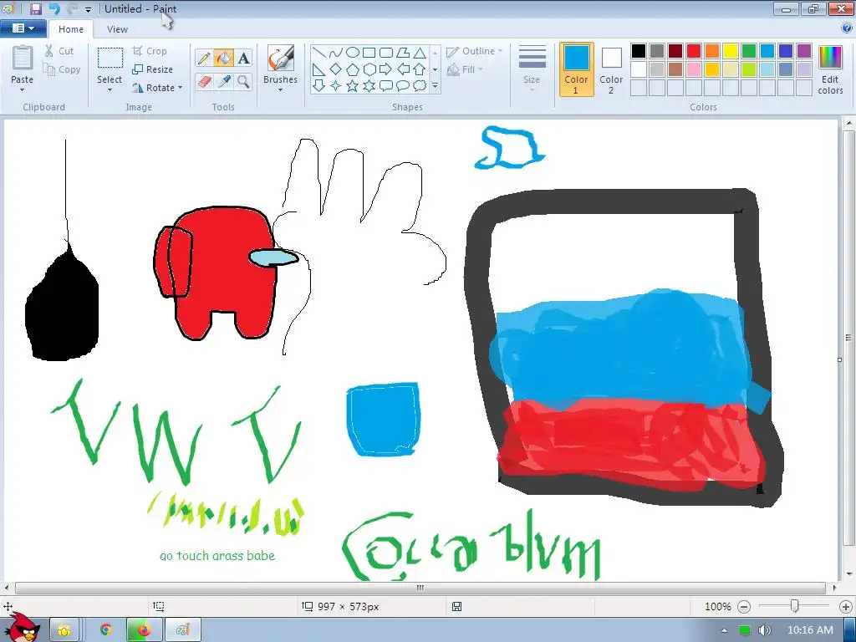The height and width of the screenshot is (642, 856).
Task: Switch to the Home tab
Action: click(71, 29)
